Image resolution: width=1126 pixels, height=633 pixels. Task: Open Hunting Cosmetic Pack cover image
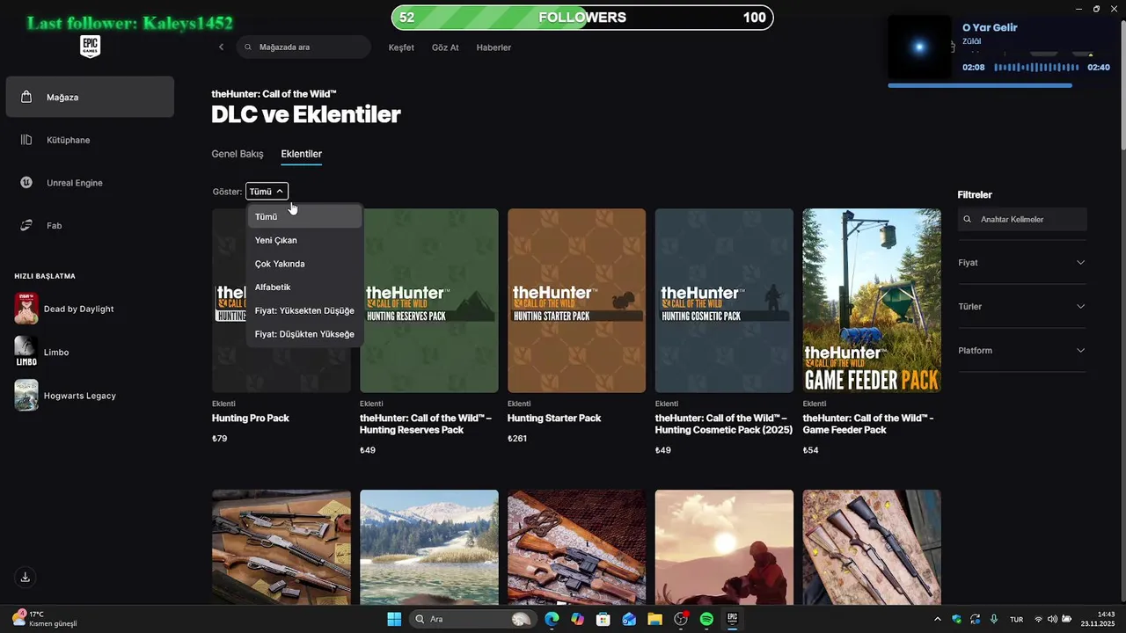[724, 301]
